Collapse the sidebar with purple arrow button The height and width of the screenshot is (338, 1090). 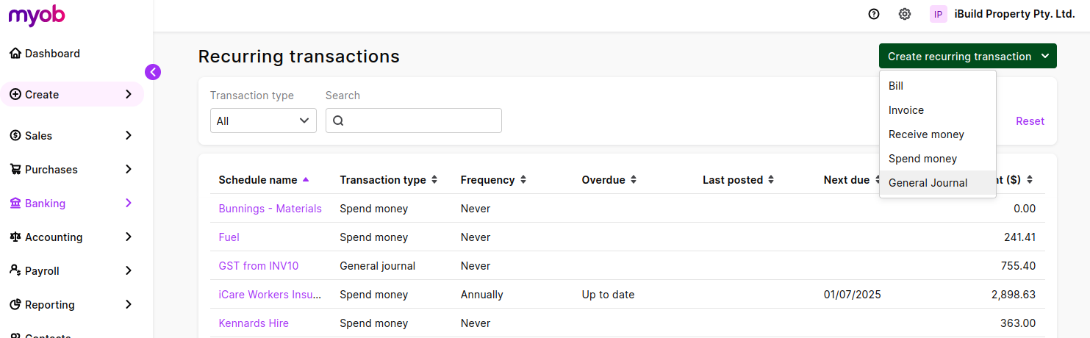coord(153,72)
